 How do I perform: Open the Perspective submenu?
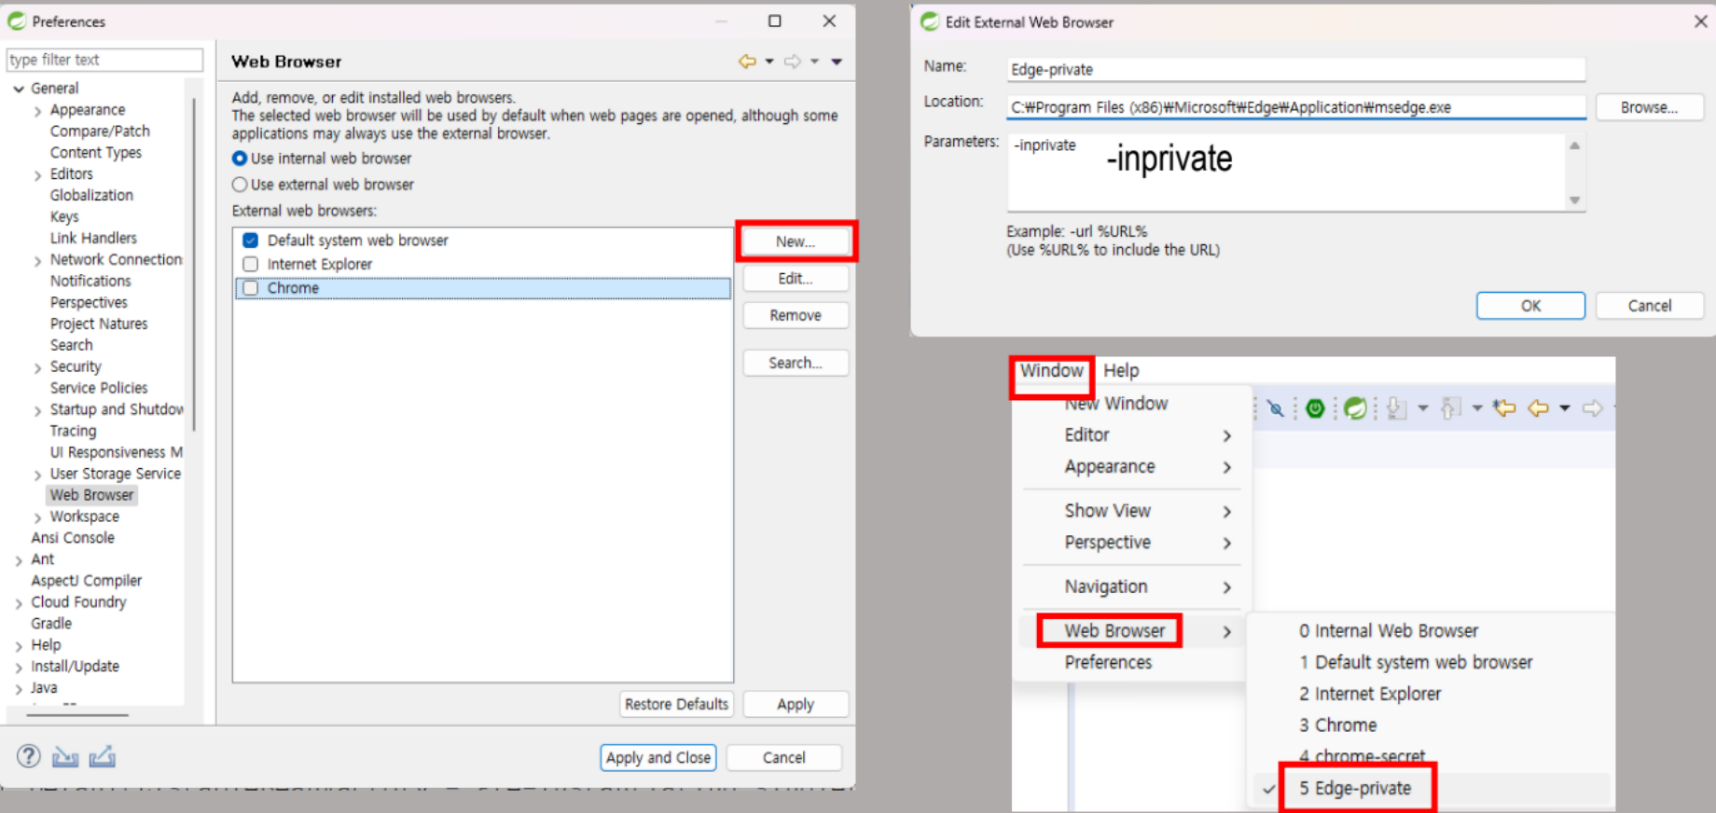[x=1132, y=543]
